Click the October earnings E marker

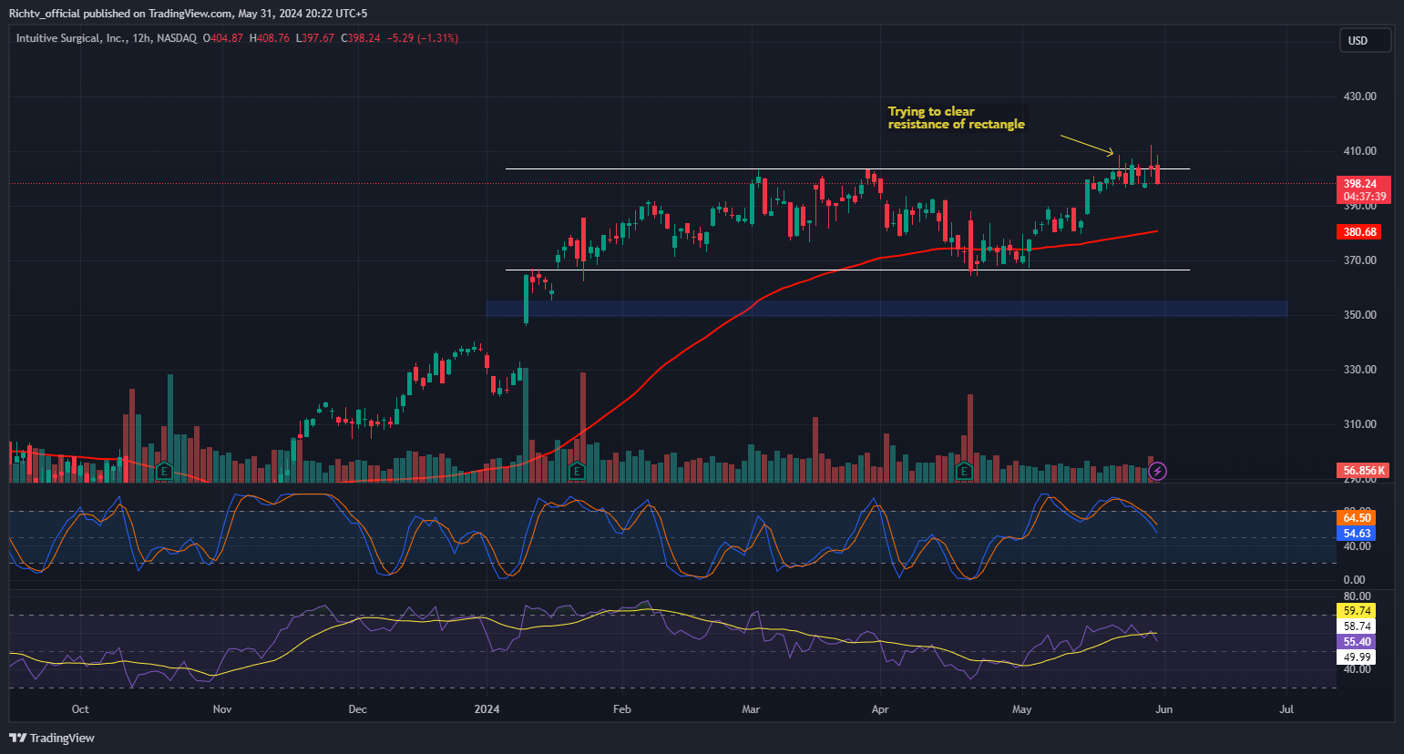pos(164,471)
